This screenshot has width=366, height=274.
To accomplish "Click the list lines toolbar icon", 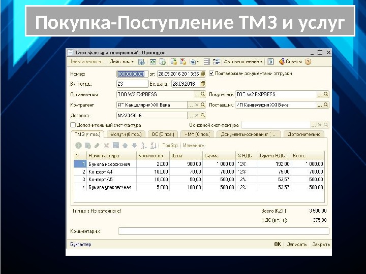I will click(206, 62).
